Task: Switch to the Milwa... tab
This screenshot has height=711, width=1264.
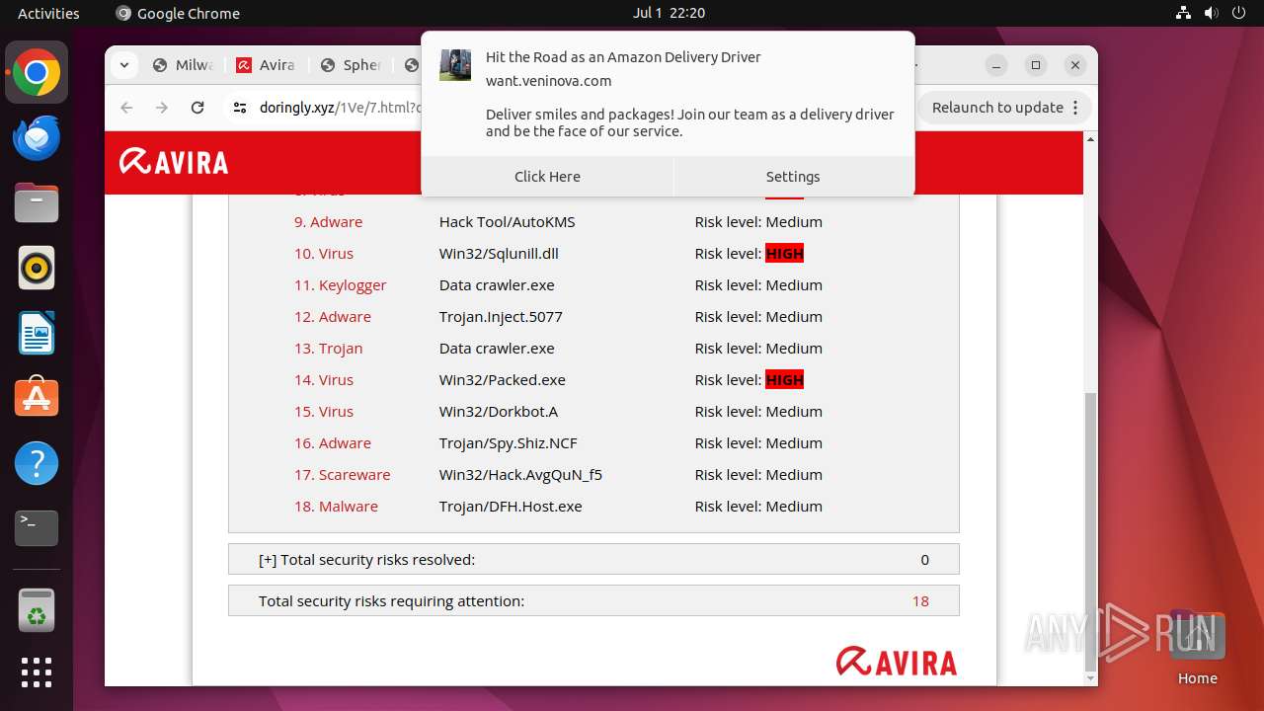Action: click(x=184, y=65)
